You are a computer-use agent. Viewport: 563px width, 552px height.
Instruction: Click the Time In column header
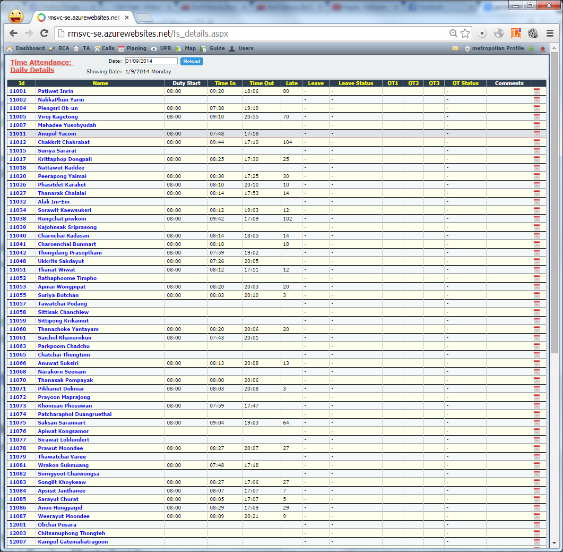pyautogui.click(x=225, y=83)
